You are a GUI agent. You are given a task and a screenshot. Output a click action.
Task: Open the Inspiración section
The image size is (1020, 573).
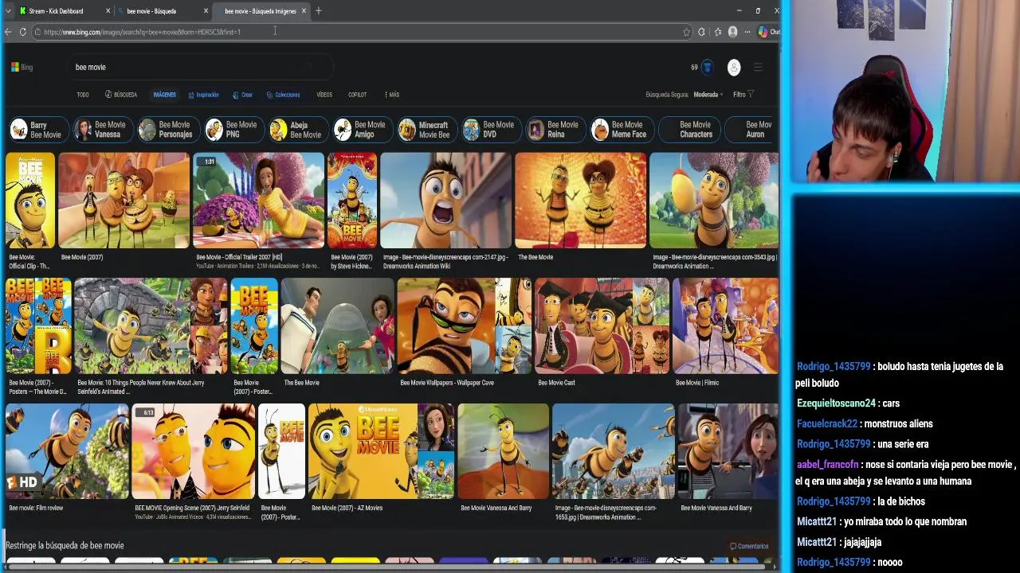click(203, 95)
